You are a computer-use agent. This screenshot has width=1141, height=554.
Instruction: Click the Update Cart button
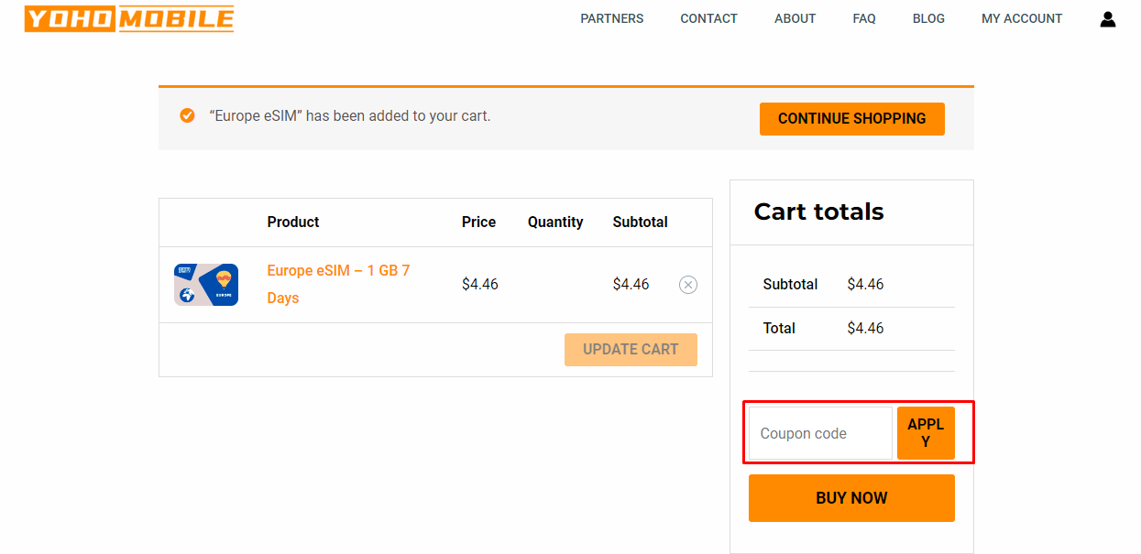tap(631, 350)
